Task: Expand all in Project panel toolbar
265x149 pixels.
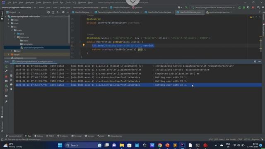Action: point(53,12)
